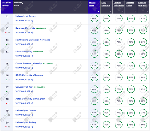Image resolution: width=150 pixels, height=131 pixels.
Task: Click Sussex research quality 82% circle
Action: tap(131, 18)
